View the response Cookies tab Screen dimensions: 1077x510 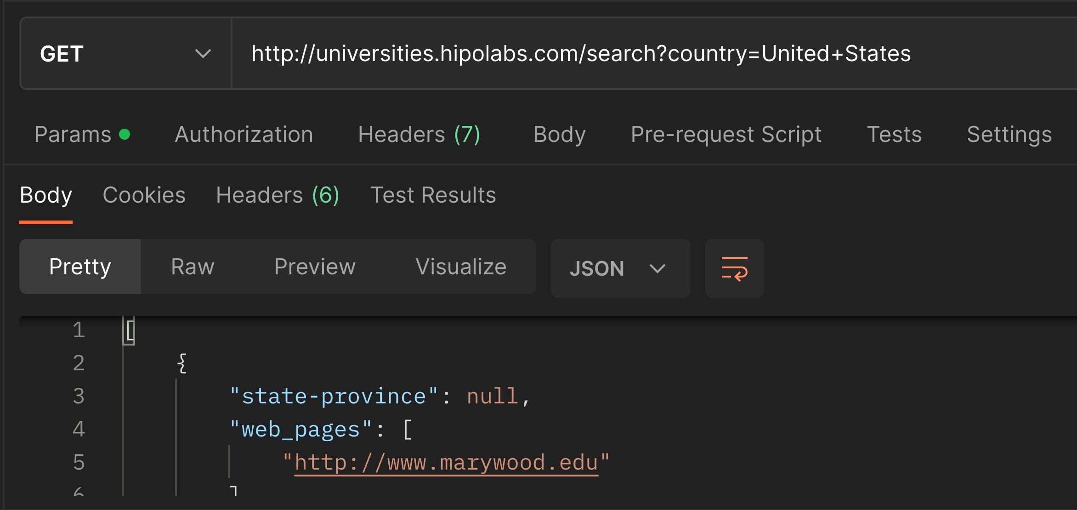[x=144, y=195]
